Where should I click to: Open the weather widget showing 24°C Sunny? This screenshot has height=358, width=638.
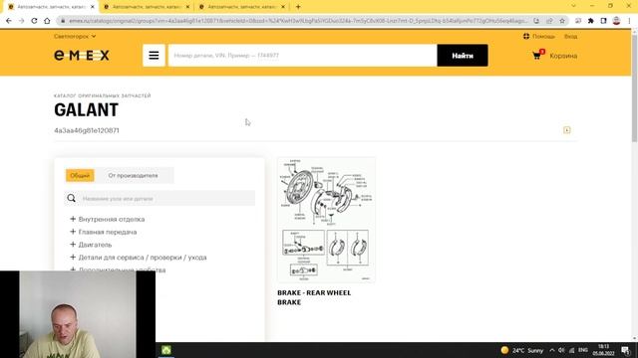click(522, 350)
